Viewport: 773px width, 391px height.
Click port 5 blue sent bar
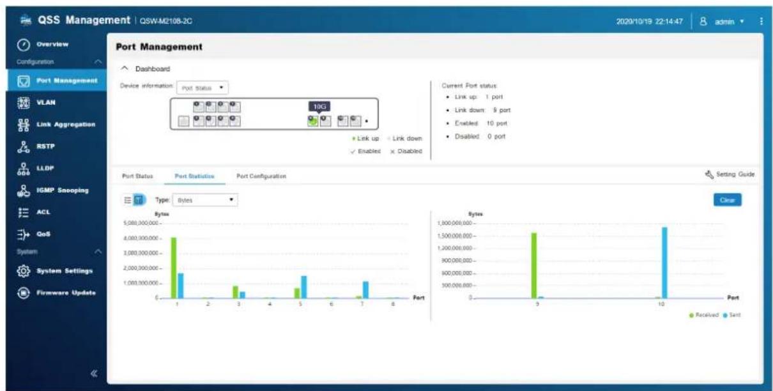pos(304,287)
